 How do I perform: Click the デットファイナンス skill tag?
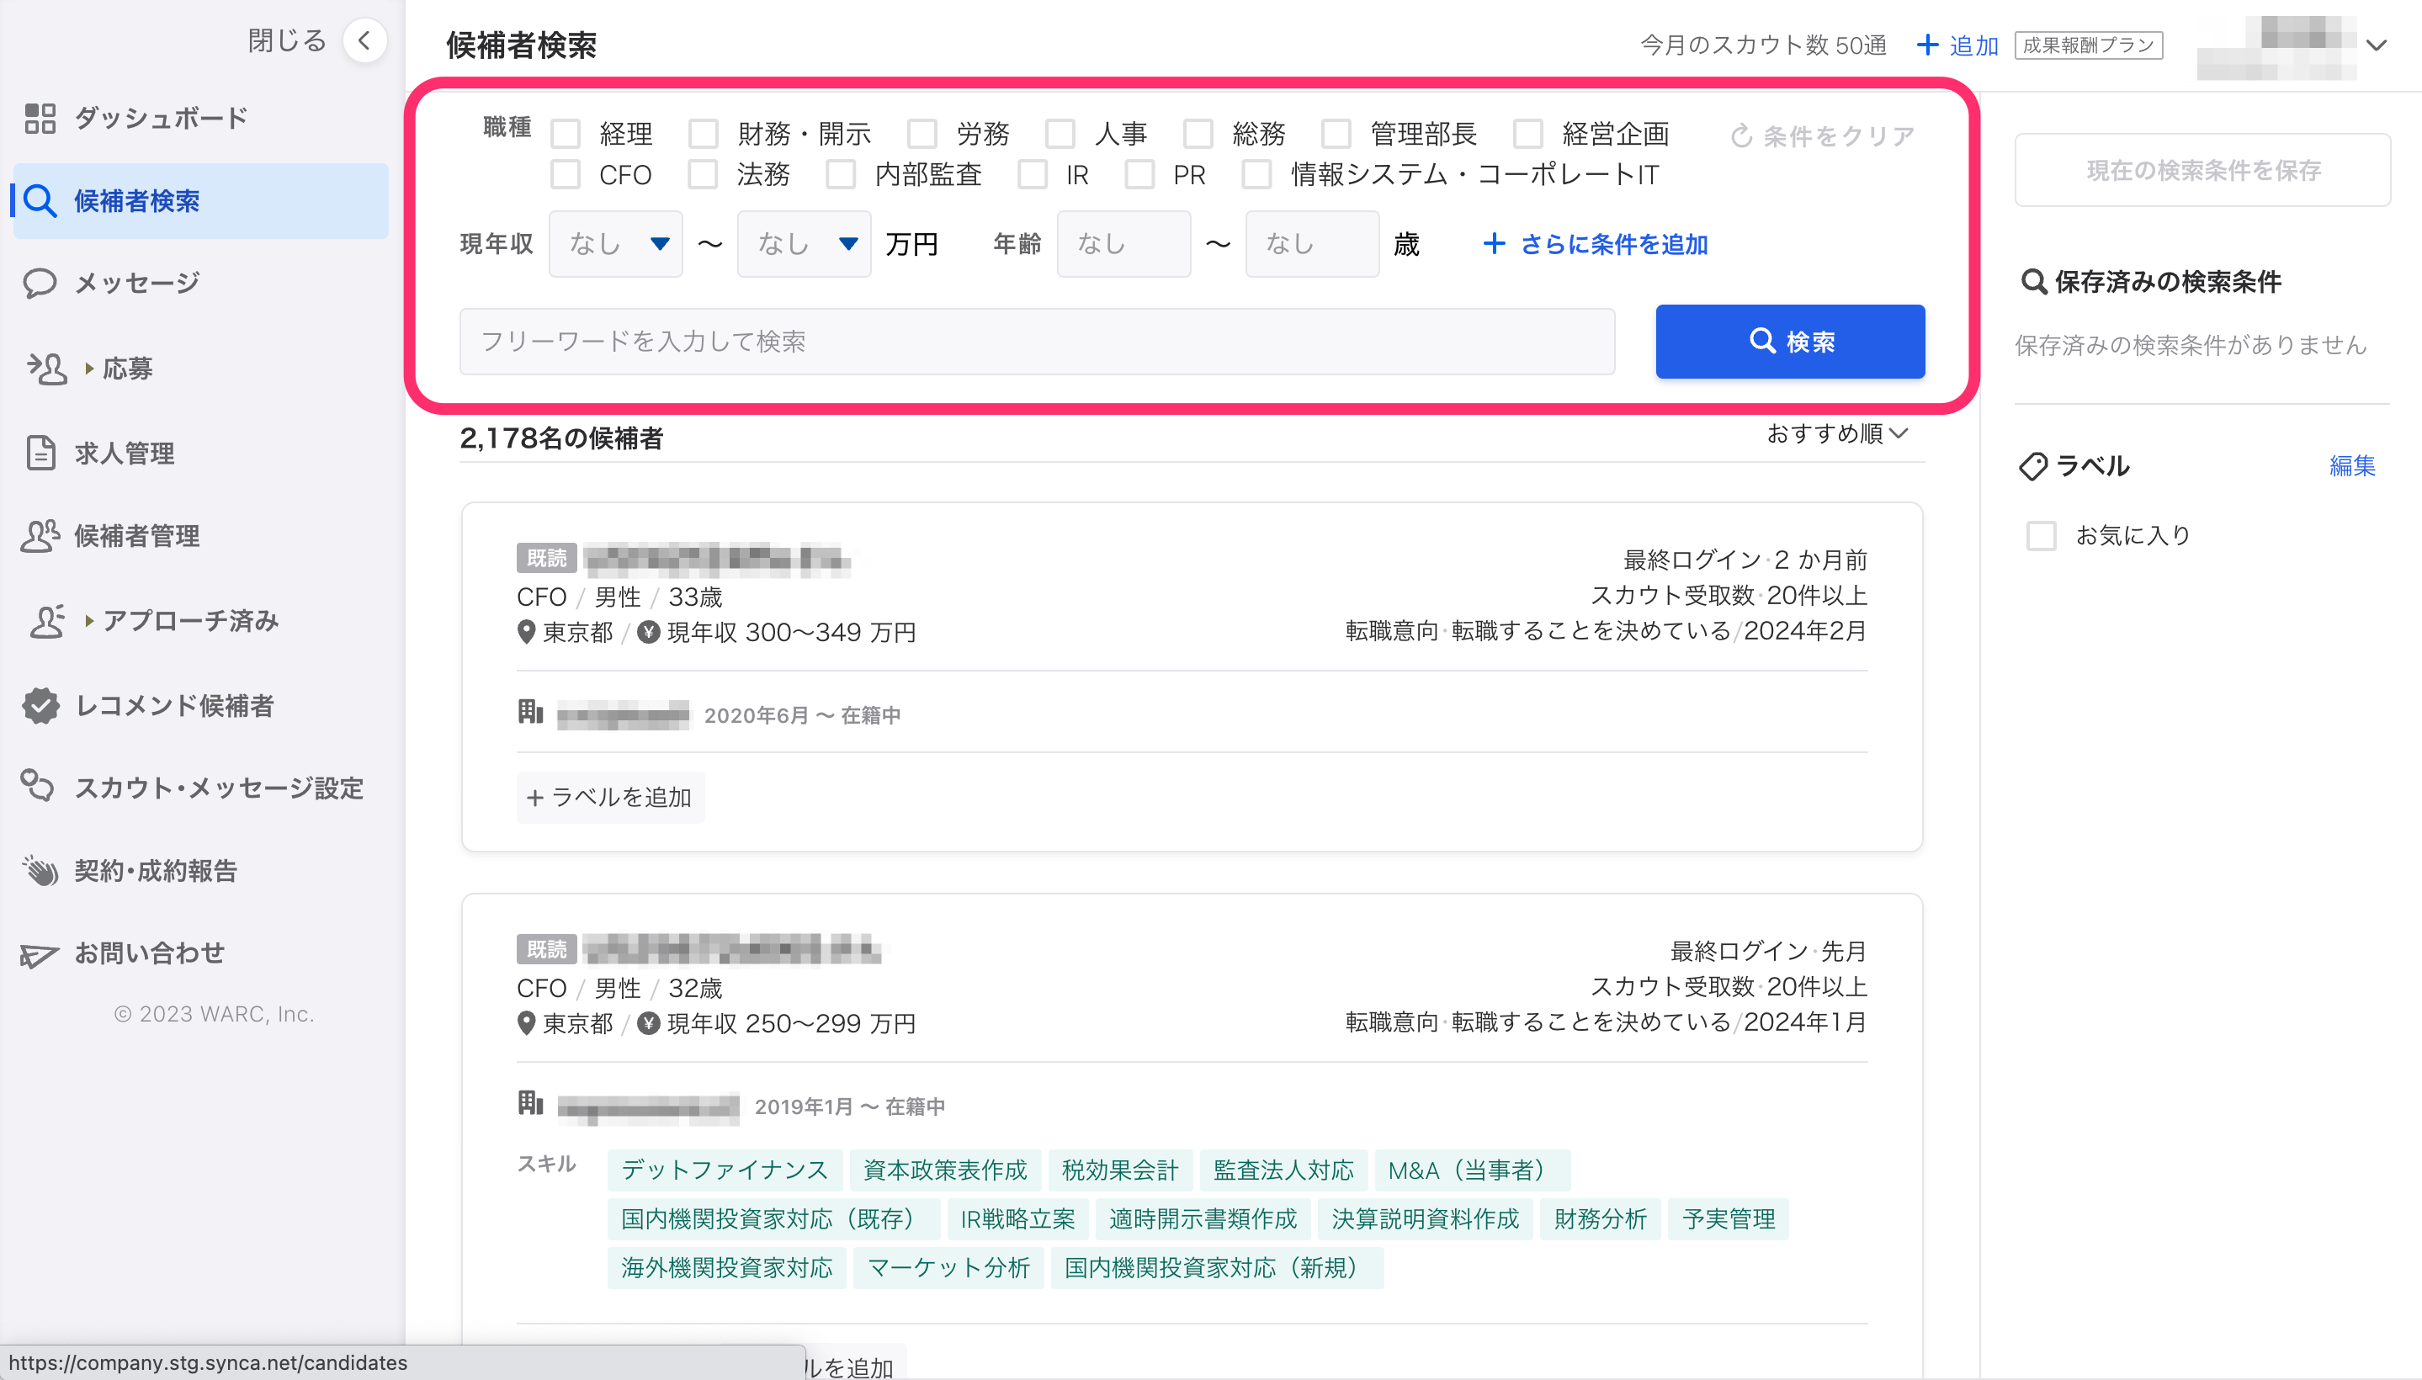(725, 1170)
